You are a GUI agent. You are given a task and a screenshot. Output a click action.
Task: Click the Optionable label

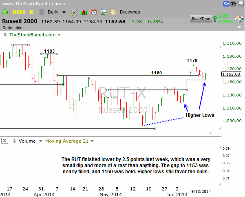pyautogui.click(x=12, y=28)
